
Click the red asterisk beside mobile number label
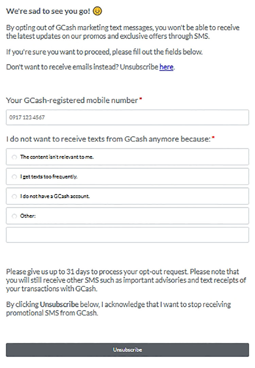point(141,98)
